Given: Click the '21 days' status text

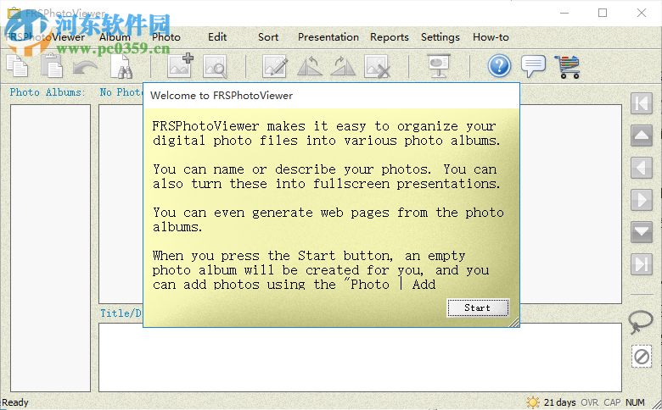Looking at the screenshot, I should click(x=559, y=403).
